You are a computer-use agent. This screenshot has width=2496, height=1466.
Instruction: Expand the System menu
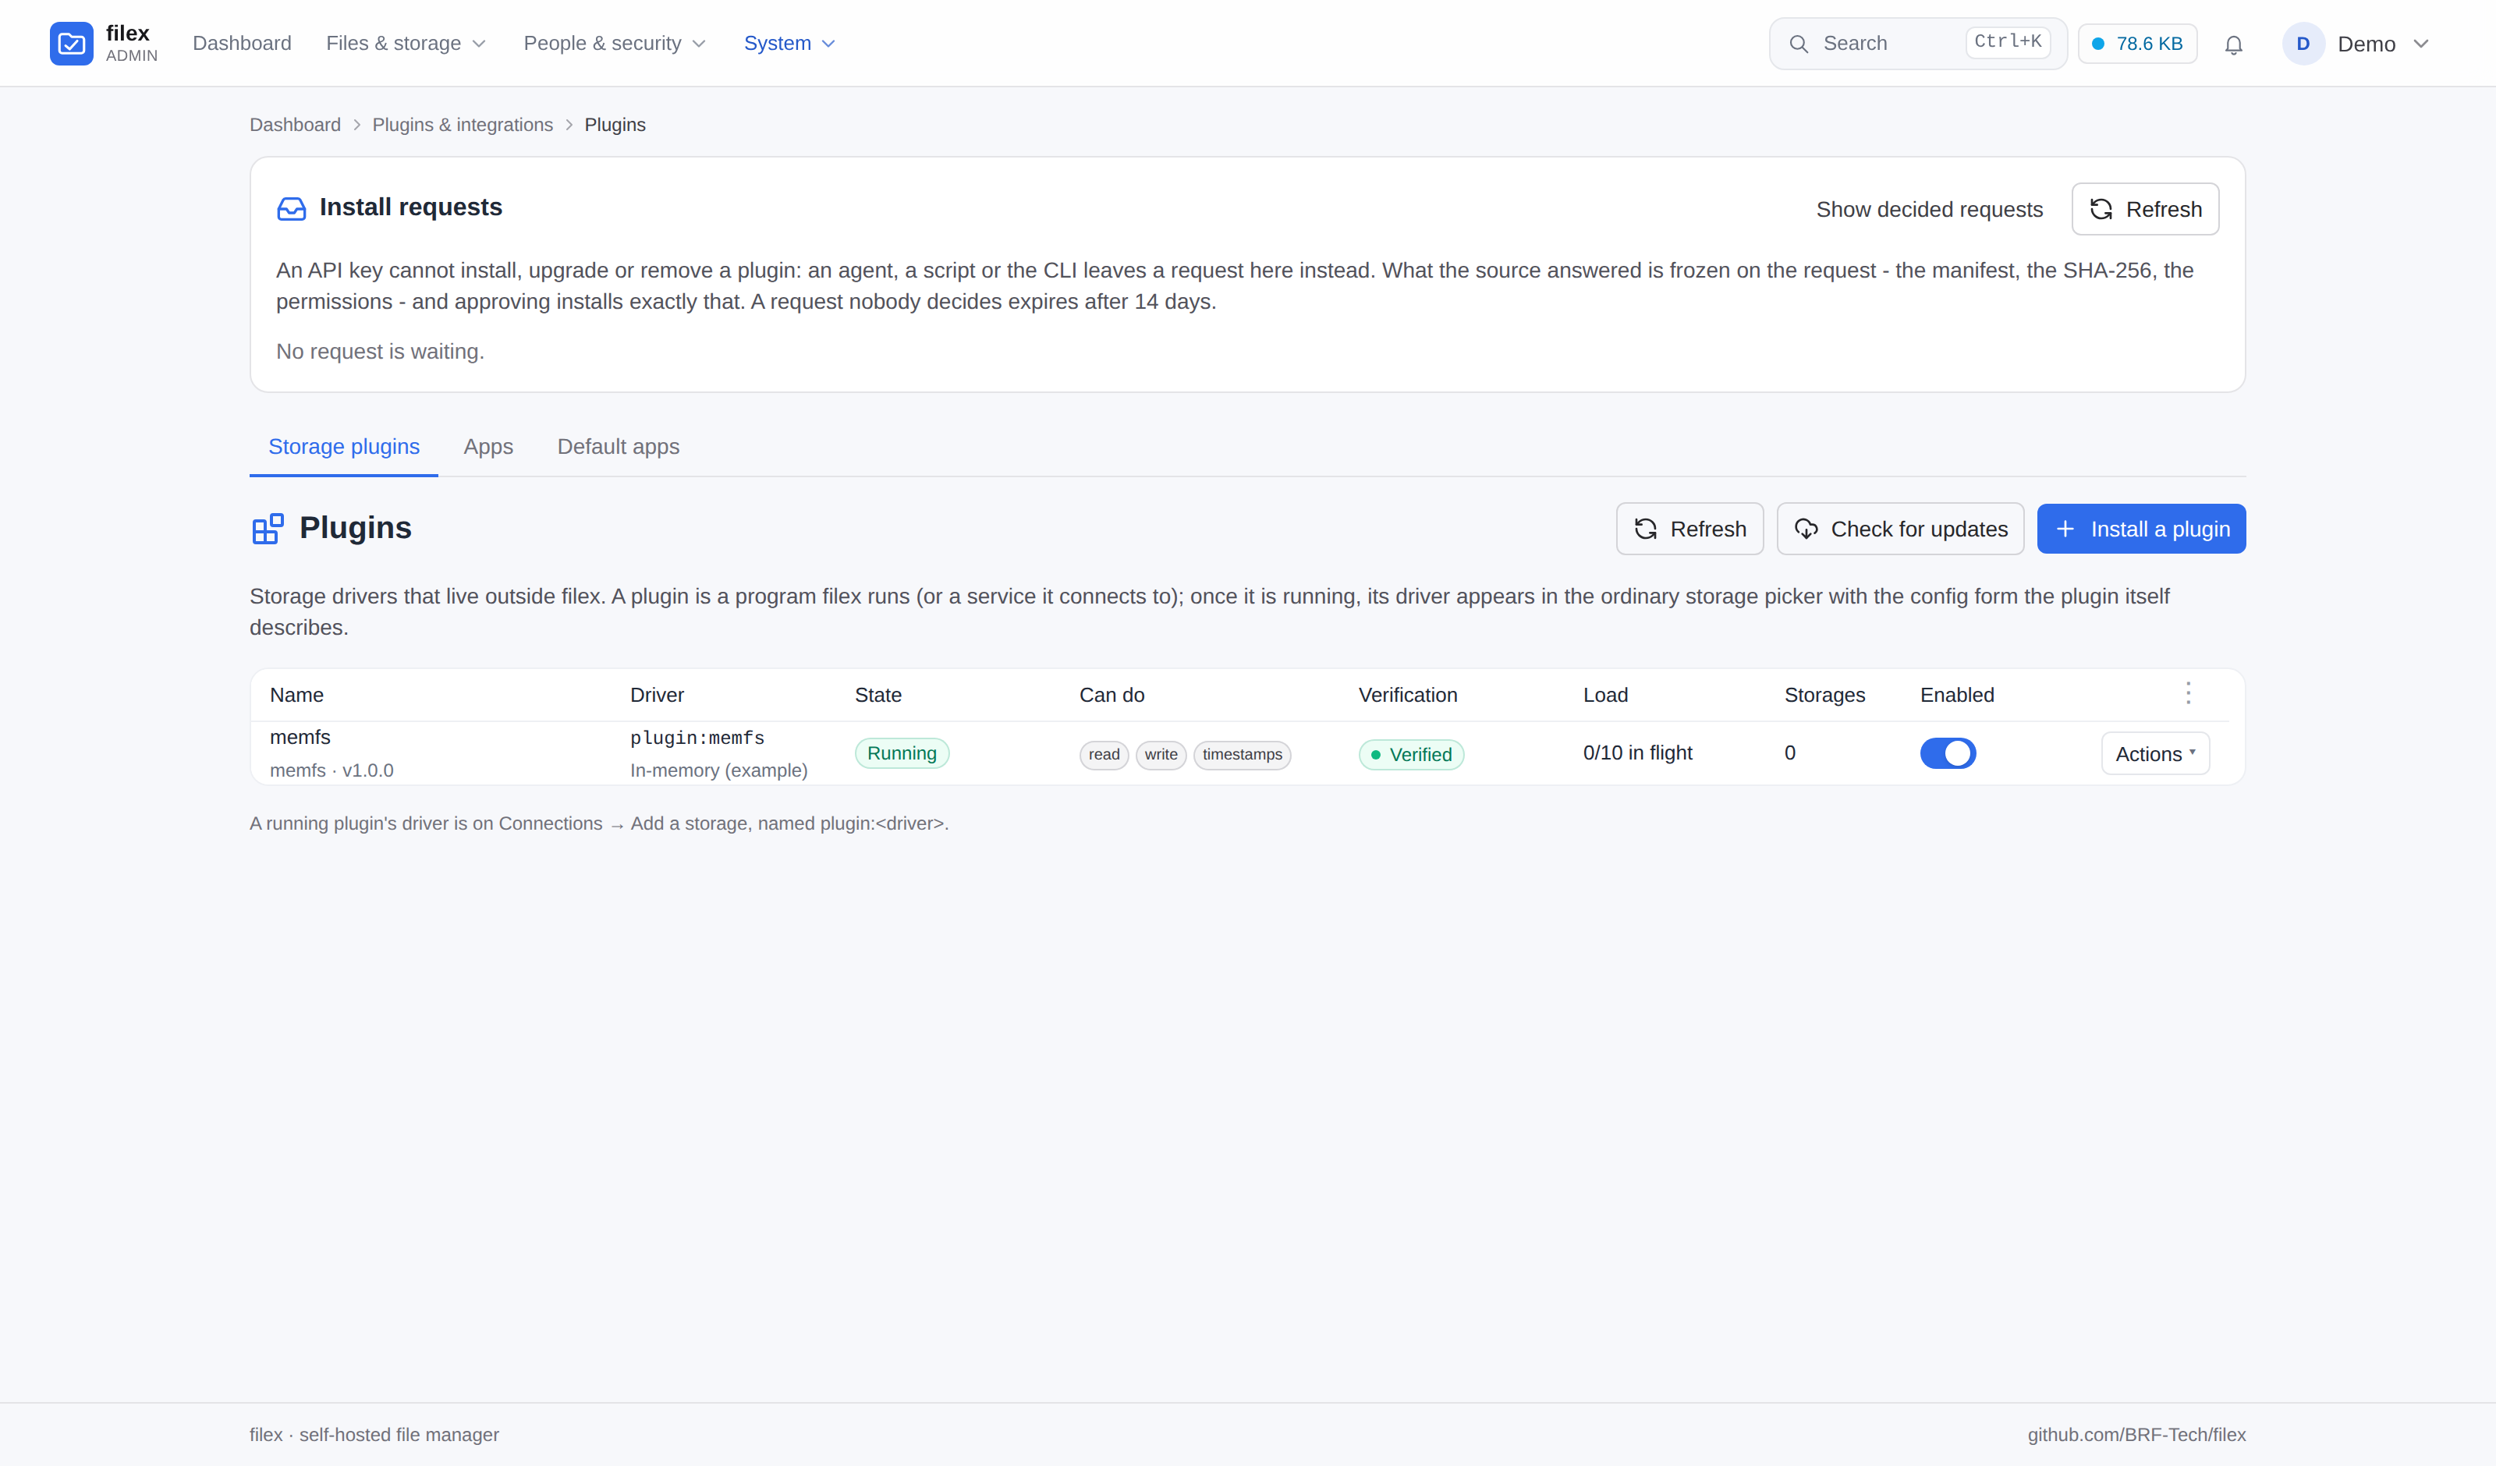click(x=789, y=44)
